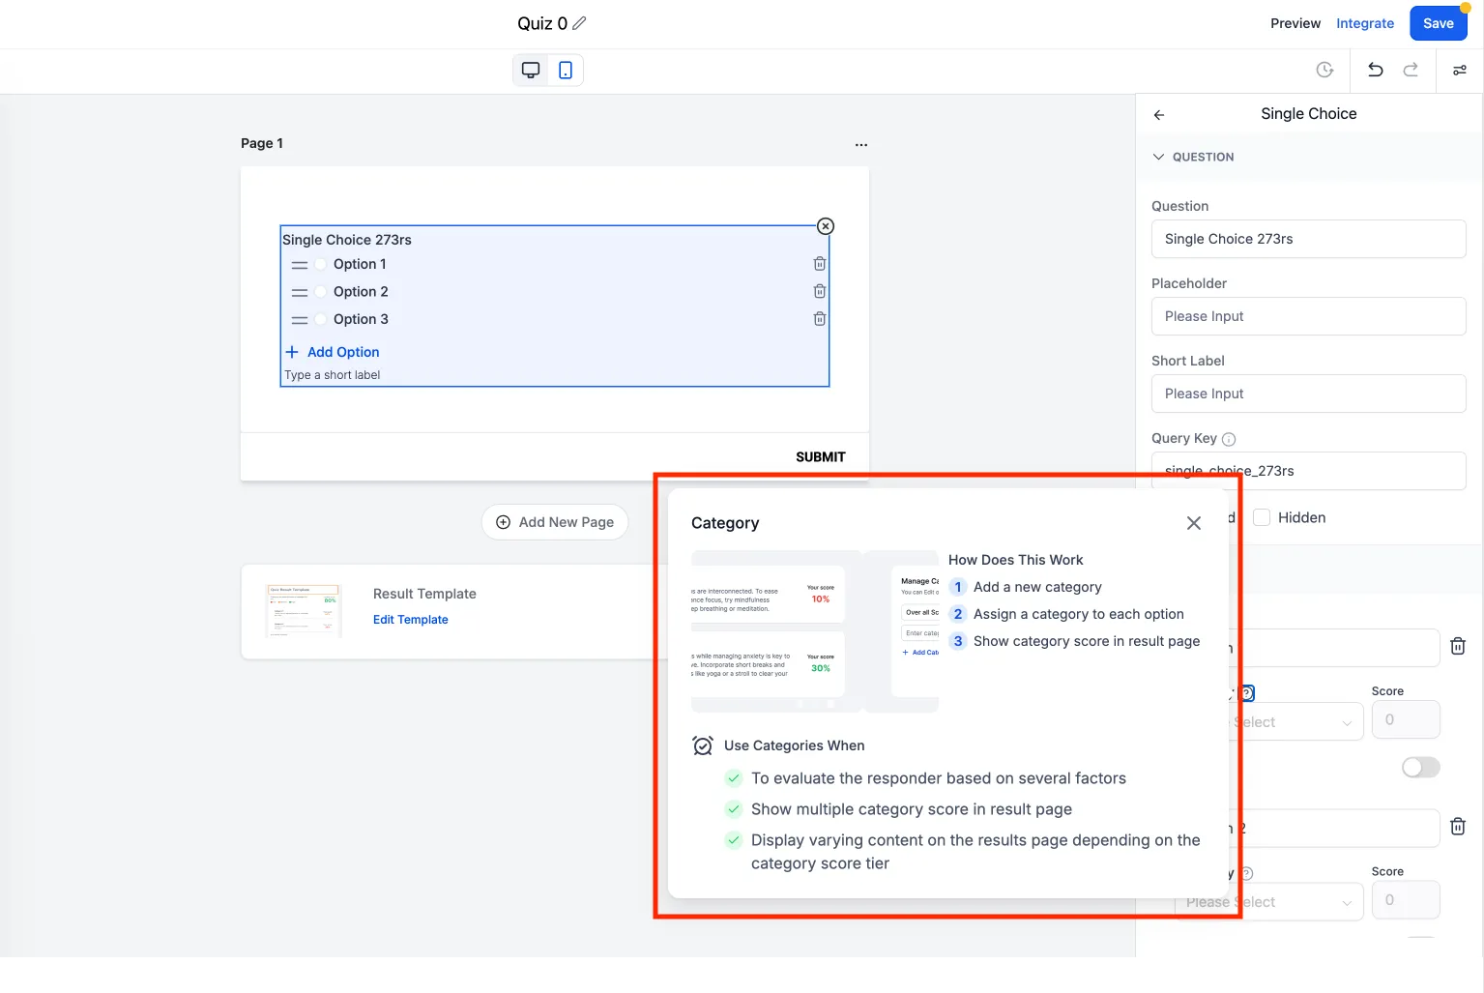Add New Page to quiz
The height and width of the screenshot is (993, 1484).
coord(555,522)
